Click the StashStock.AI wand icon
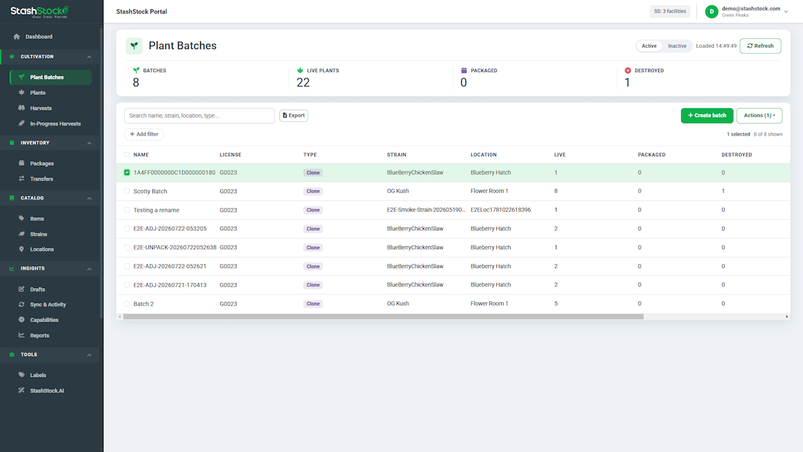The width and height of the screenshot is (803, 452). coord(22,390)
